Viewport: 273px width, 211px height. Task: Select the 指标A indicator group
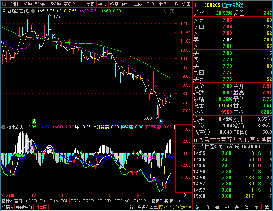(x=7, y=201)
